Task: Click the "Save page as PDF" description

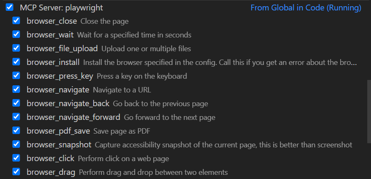Action: pos(122,131)
